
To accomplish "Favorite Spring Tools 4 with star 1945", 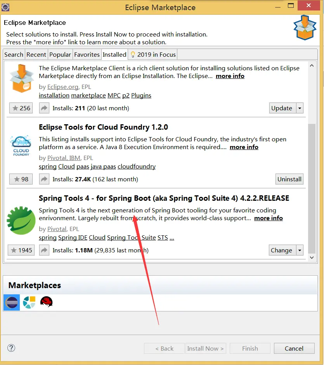I will tap(21, 250).
